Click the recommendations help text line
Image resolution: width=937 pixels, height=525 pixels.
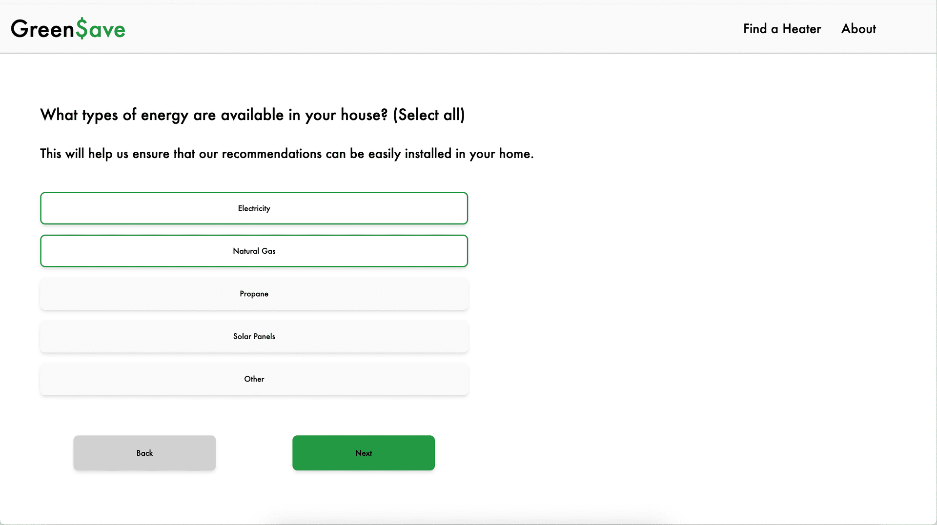(286, 154)
